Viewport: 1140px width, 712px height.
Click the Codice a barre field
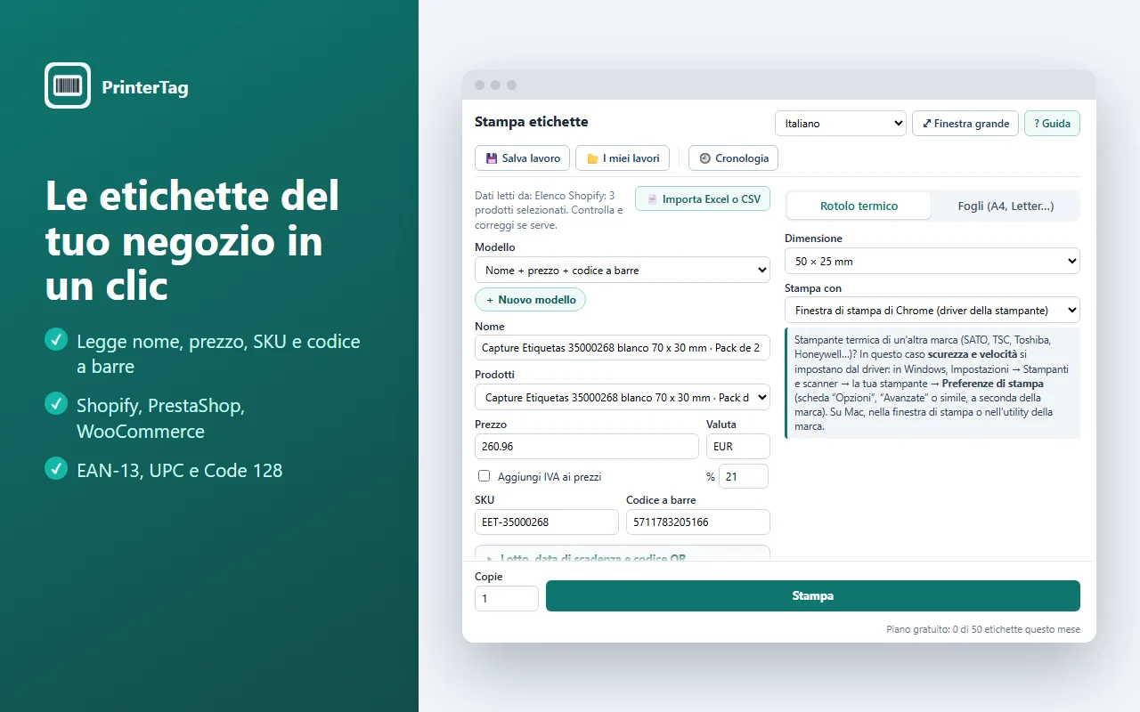[698, 522]
